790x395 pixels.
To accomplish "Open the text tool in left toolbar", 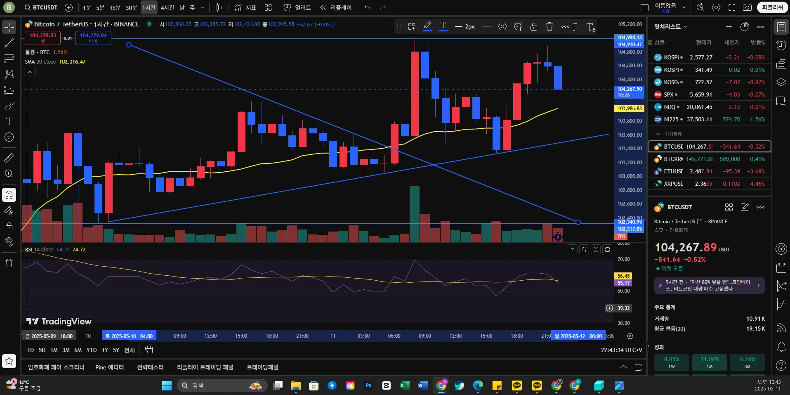I will pos(9,121).
